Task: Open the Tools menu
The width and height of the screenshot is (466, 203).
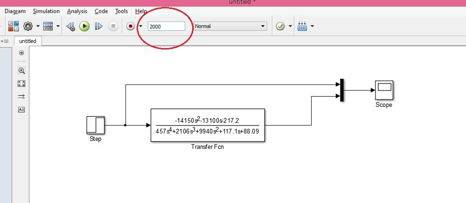Action: coord(122,11)
